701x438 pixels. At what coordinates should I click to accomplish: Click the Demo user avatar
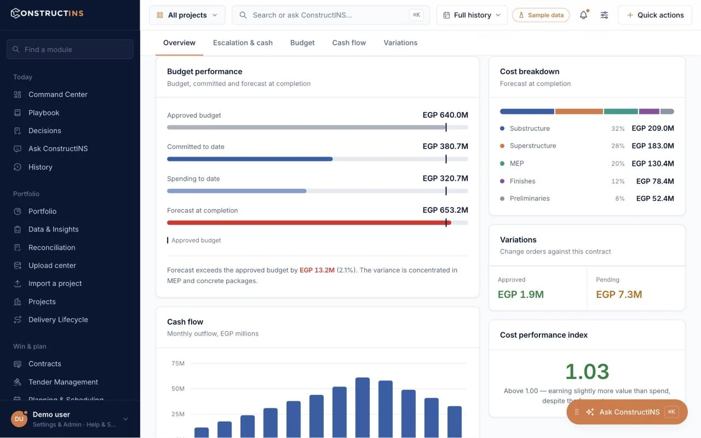(19, 419)
